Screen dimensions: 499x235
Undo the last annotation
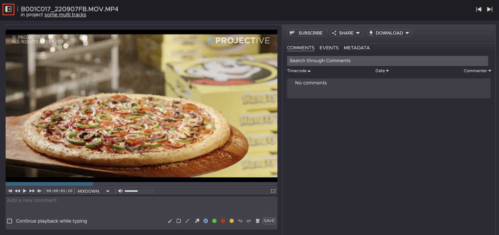[241, 221]
